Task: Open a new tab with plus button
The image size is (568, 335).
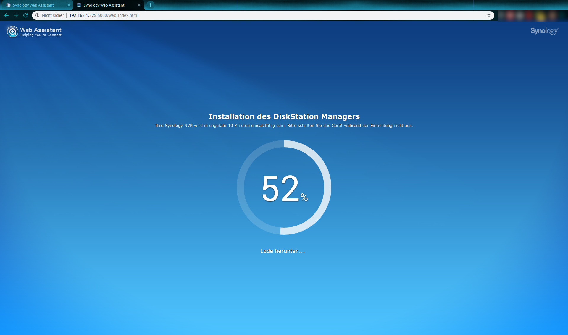Action: 151,5
